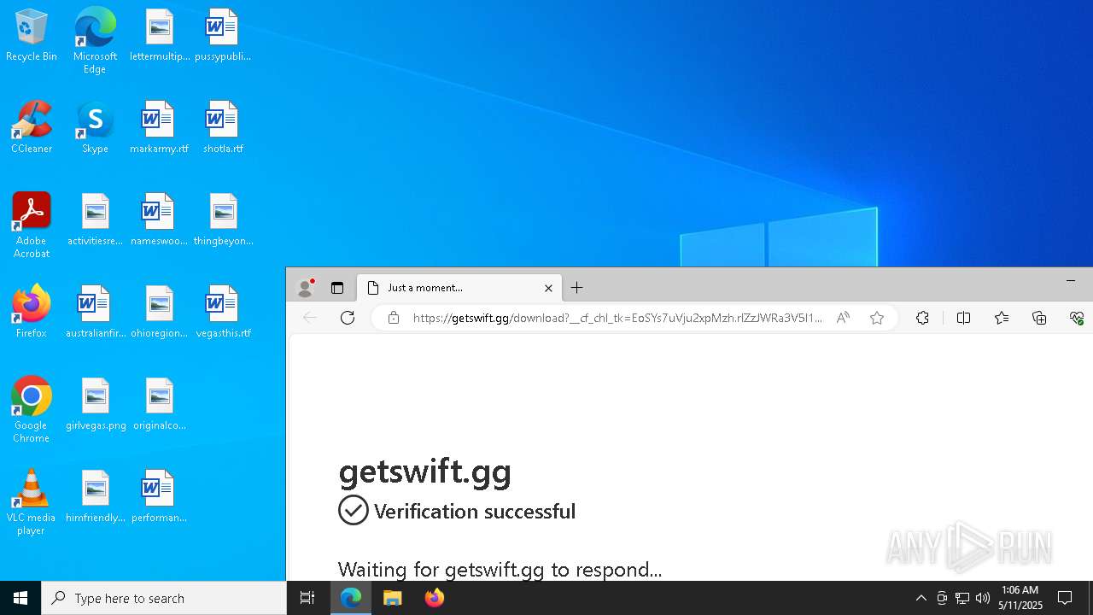This screenshot has width=1093, height=615.
Task: View site information lock icon
Action: pos(394,318)
